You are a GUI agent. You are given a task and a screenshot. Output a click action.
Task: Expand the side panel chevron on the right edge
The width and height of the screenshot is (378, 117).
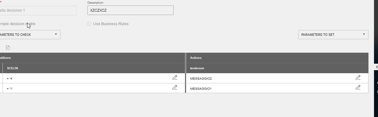click(376, 67)
